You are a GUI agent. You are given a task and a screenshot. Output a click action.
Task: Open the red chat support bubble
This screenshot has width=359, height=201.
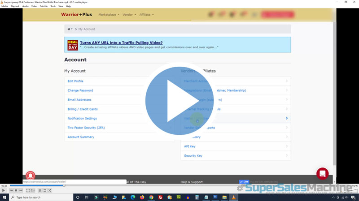(322, 174)
